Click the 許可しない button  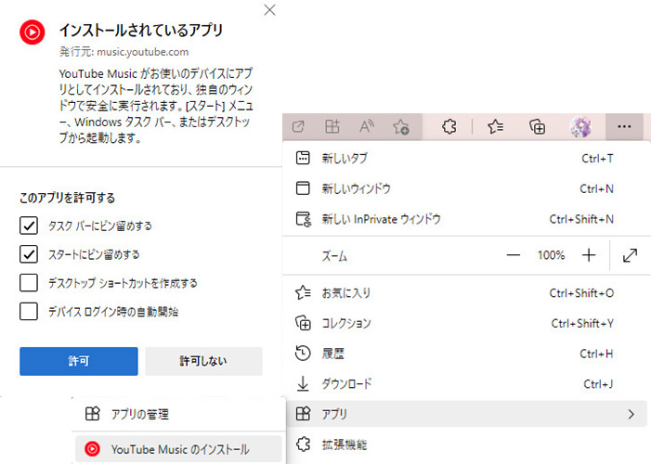(203, 361)
